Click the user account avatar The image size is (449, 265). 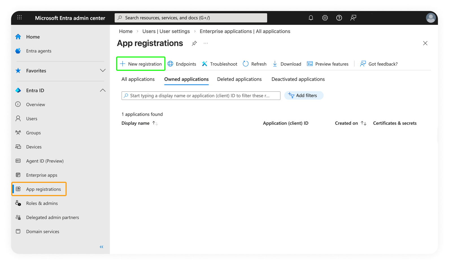tap(430, 18)
